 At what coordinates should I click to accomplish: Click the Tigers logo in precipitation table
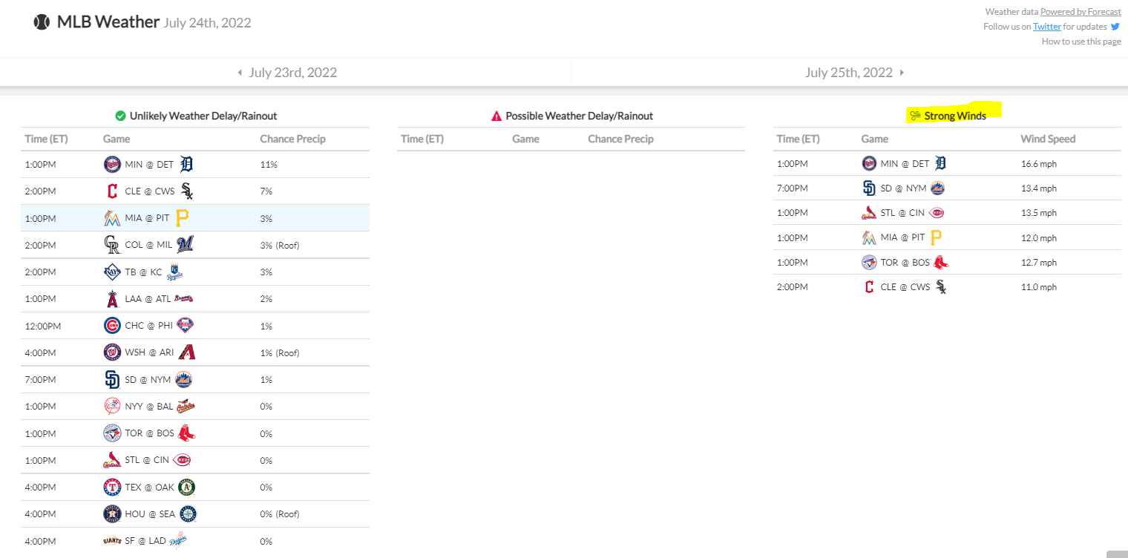point(186,165)
